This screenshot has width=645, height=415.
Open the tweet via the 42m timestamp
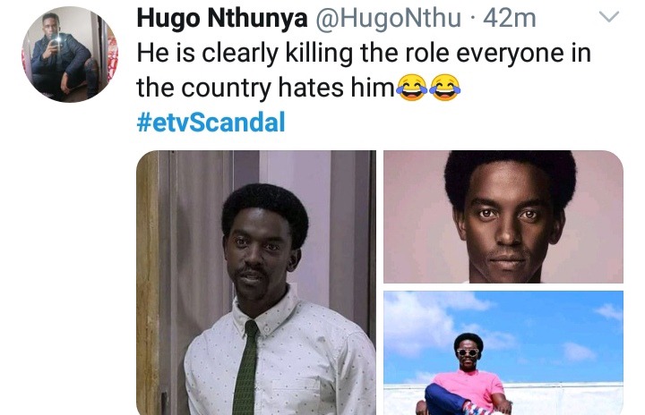click(510, 19)
